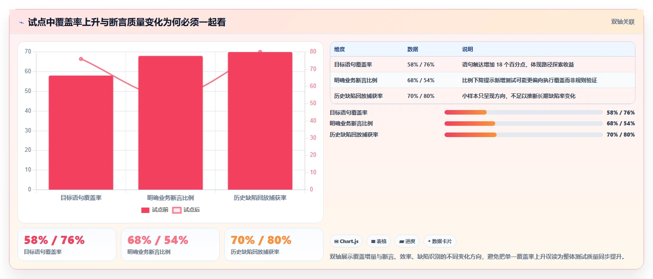
Task: Click the line point above 目标语句覆盖率 bar
Action: coord(81,59)
